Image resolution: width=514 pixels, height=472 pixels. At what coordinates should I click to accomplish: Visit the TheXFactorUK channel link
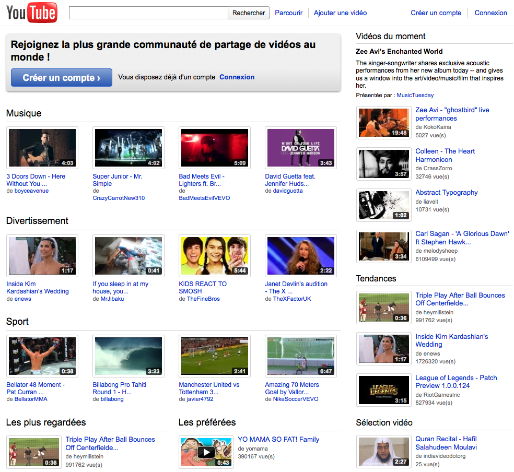pyautogui.click(x=292, y=299)
